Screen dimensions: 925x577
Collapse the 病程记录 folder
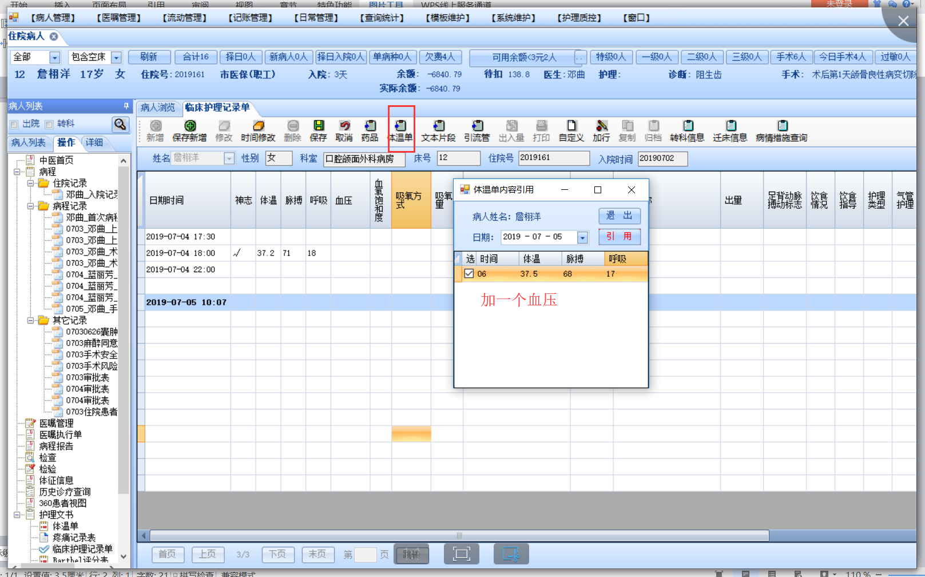[31, 206]
